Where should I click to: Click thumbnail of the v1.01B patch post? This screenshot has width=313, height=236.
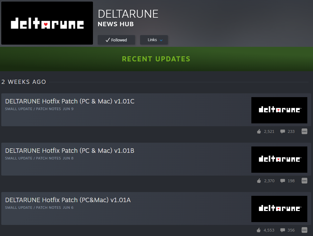point(279,159)
